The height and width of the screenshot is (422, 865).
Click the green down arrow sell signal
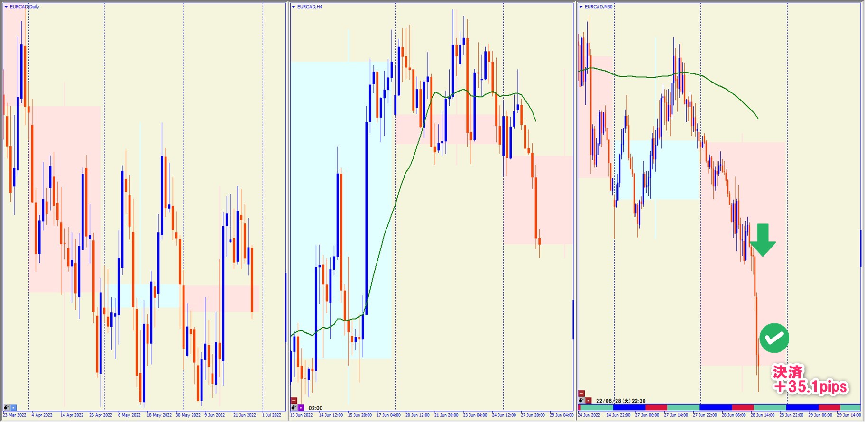coord(763,240)
